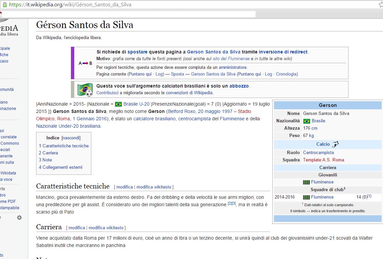Click the URL in the address bar

[x=70, y=4]
